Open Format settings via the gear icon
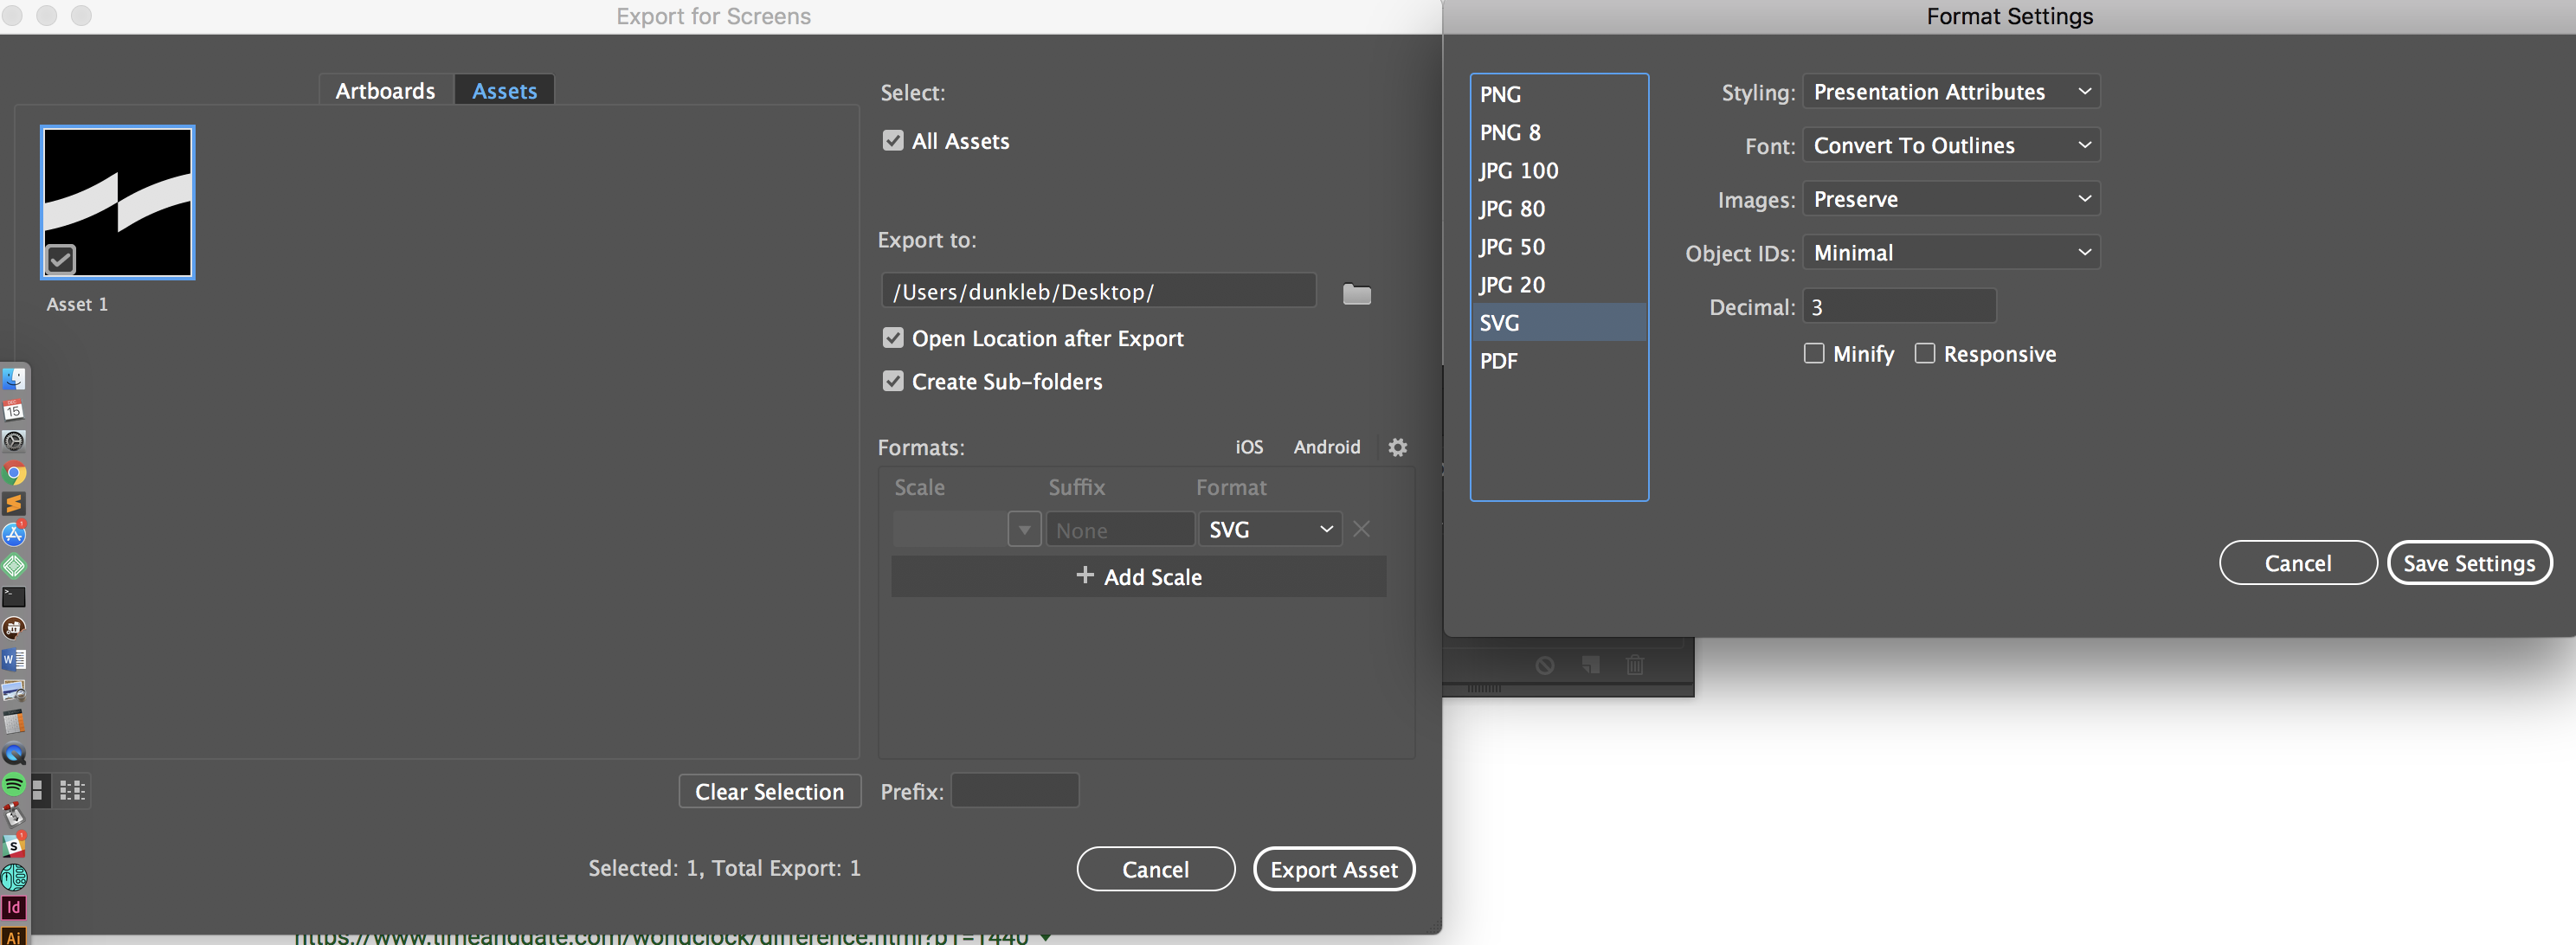This screenshot has width=2576, height=945. [x=1397, y=447]
